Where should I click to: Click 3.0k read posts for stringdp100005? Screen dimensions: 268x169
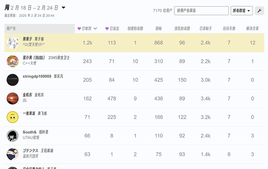click(x=205, y=80)
